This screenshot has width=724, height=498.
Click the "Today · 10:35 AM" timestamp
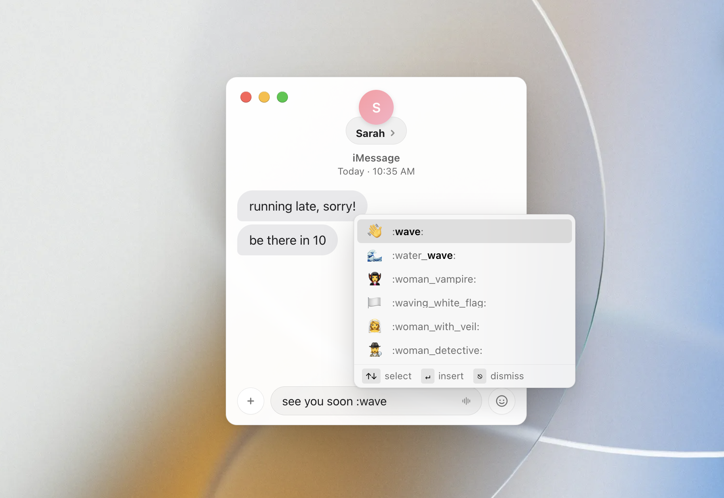coord(376,171)
